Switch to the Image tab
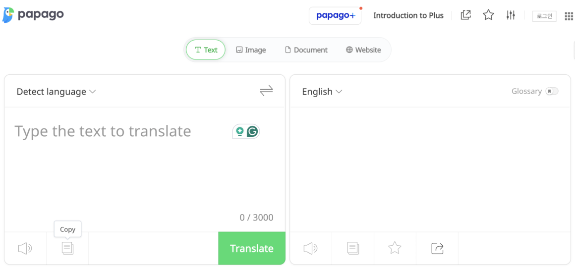The image size is (575, 271). (251, 50)
